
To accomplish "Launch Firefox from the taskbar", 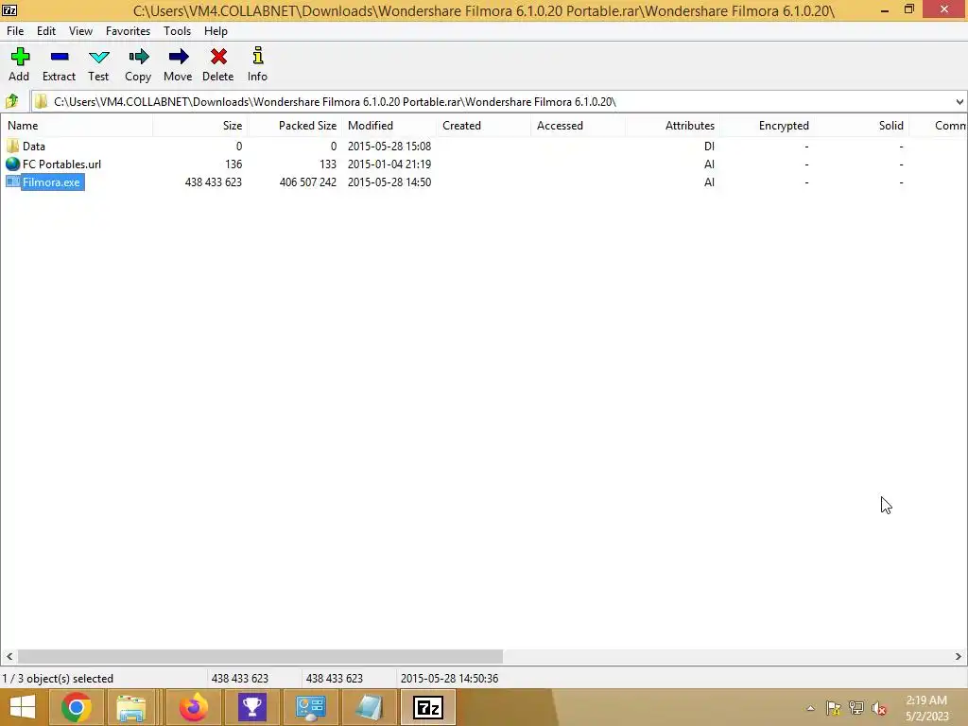I will coord(194,707).
